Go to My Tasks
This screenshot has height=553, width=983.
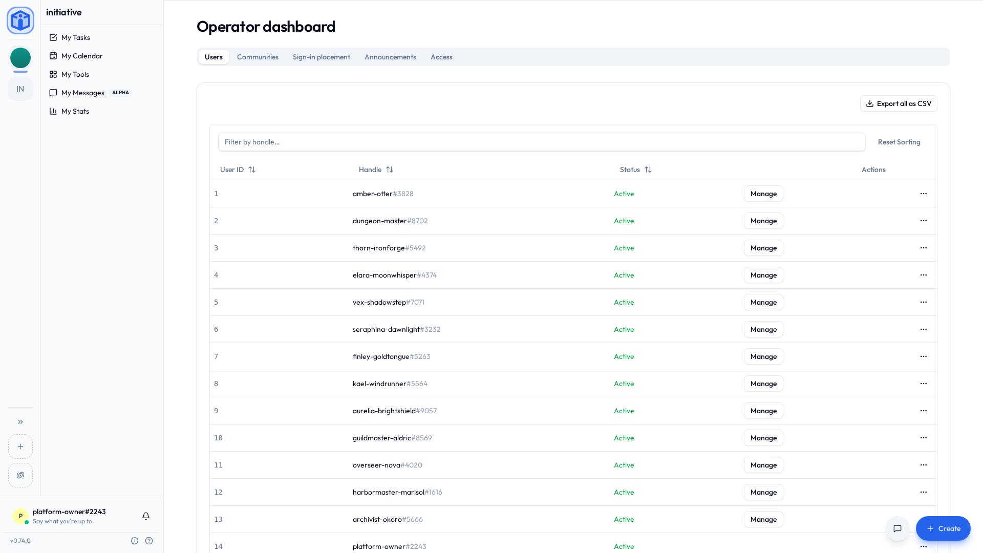coord(102,37)
